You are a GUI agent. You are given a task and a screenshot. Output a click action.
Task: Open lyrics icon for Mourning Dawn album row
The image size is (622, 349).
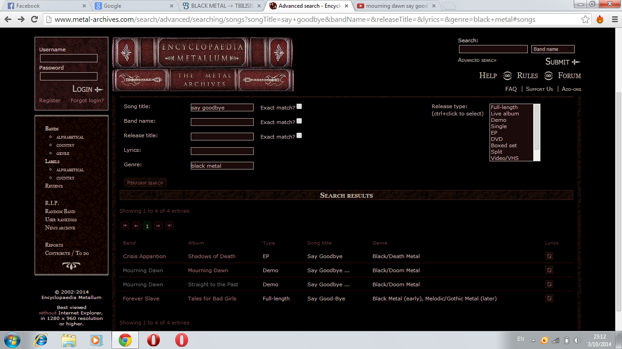click(x=549, y=270)
